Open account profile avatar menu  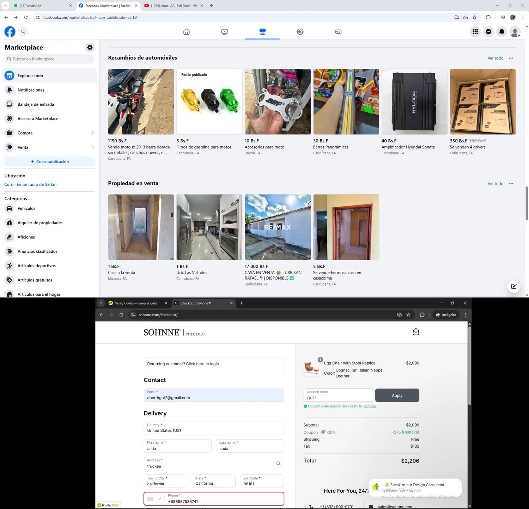(x=515, y=32)
